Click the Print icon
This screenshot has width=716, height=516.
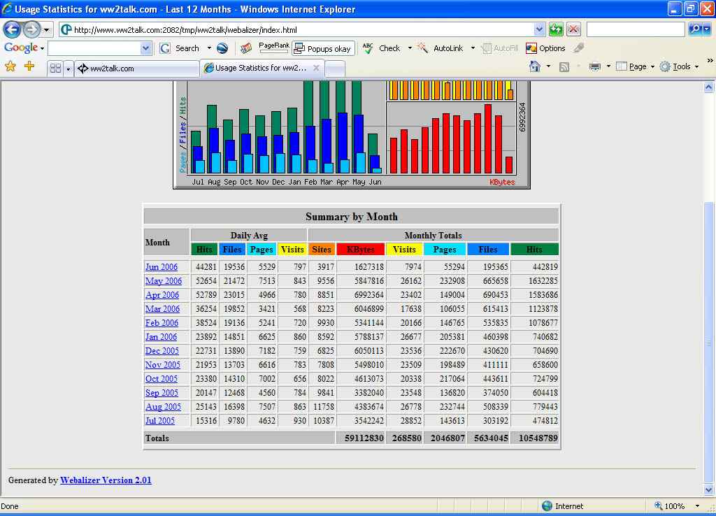point(595,66)
